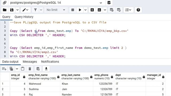This screenshot has width=171, height=96.
Task: Click the Commit transaction icon
Action: tap(111, 10)
